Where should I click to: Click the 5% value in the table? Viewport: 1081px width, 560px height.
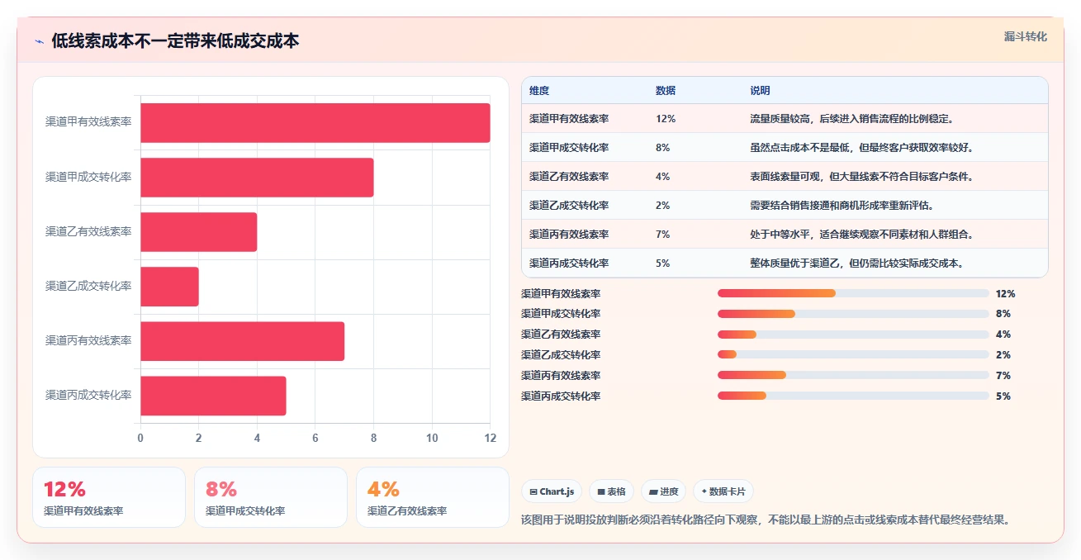click(662, 263)
